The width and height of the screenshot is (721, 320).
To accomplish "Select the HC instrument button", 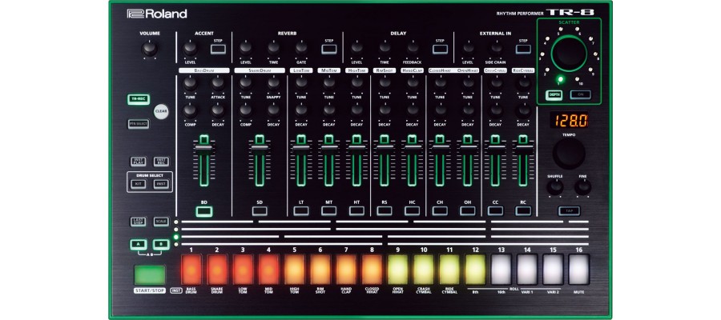I will (x=412, y=211).
